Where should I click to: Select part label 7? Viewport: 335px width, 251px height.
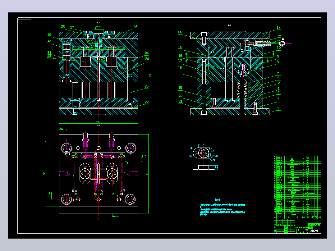[278, 73]
